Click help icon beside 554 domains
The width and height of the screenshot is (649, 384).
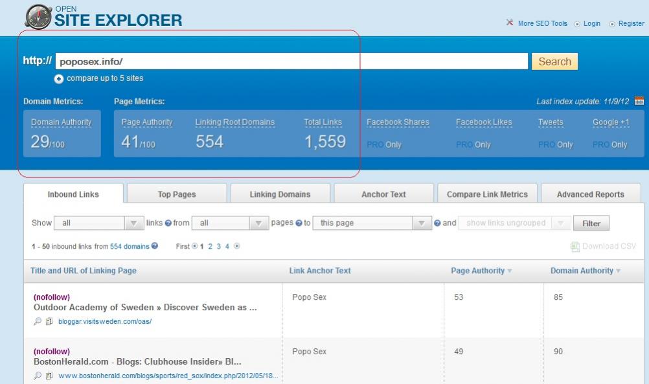pyautogui.click(x=154, y=246)
